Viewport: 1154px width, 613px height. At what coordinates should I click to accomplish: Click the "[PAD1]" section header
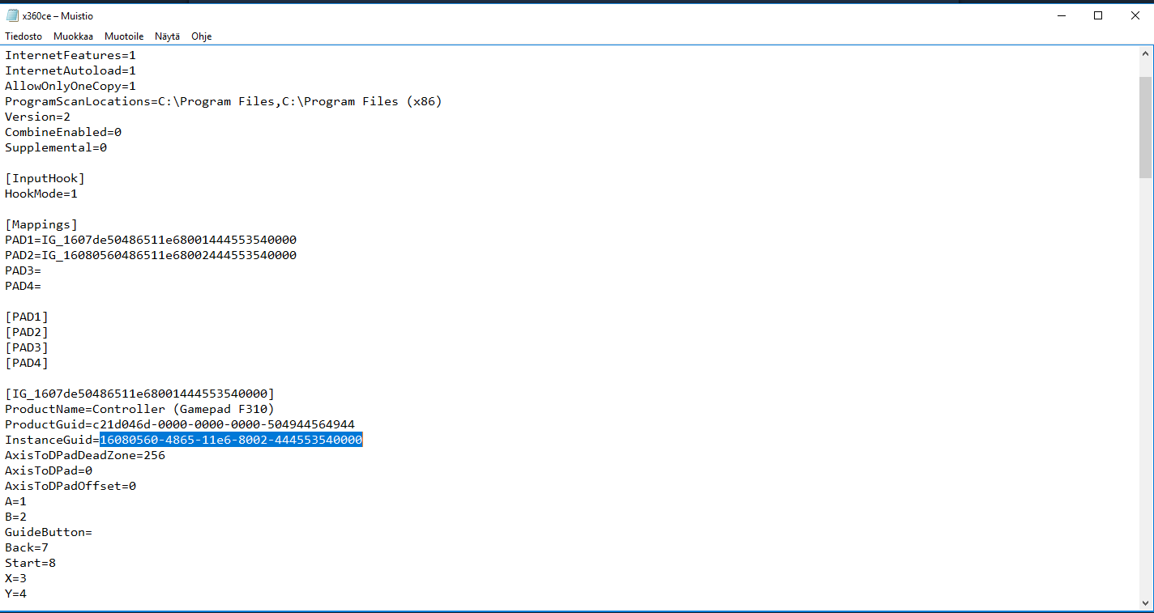click(x=27, y=317)
